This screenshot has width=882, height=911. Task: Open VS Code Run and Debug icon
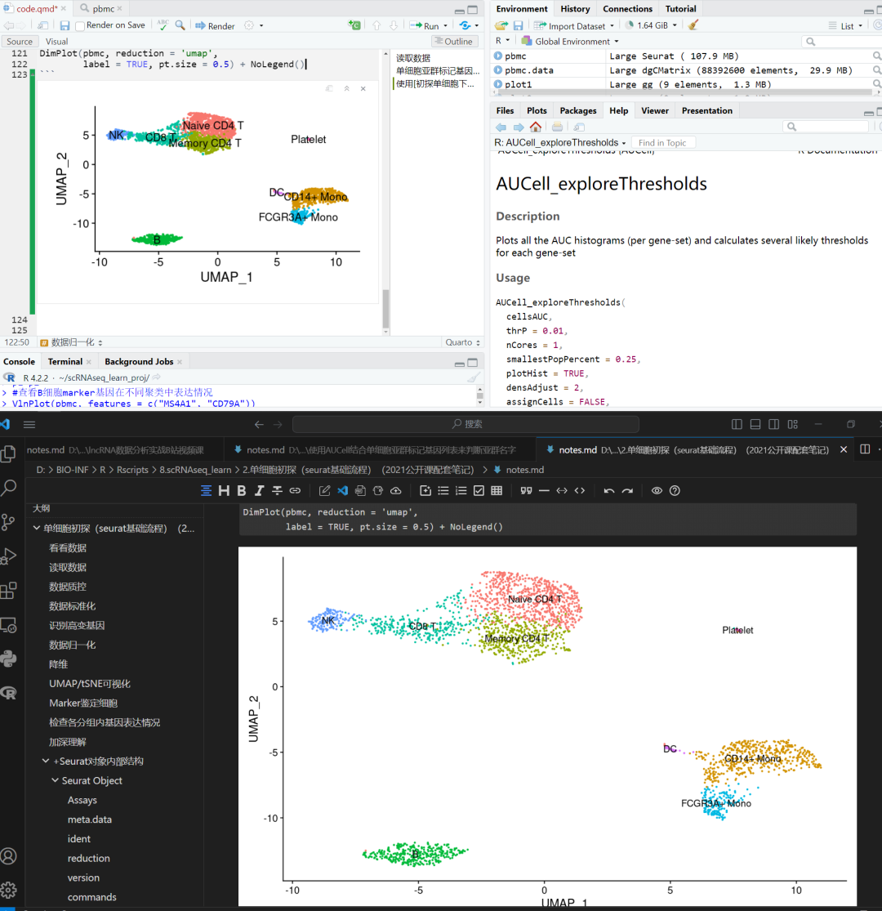click(x=9, y=556)
